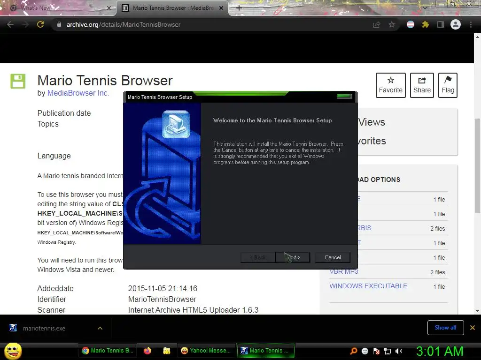Download the WINDOWS EXECUTABLE file
The height and width of the screenshot is (360, 481).
(x=368, y=286)
